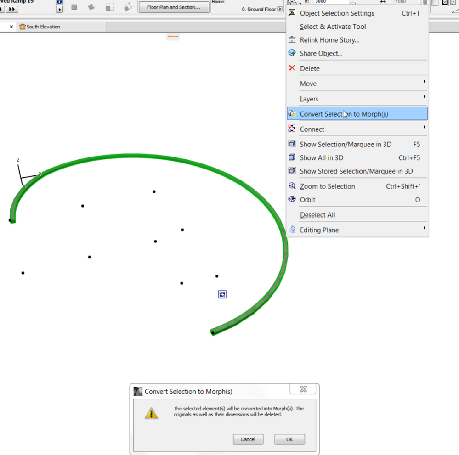Edit the width field showing 1000
Viewport: 459px width, 455px height.
pyautogui.click(x=406, y=2)
